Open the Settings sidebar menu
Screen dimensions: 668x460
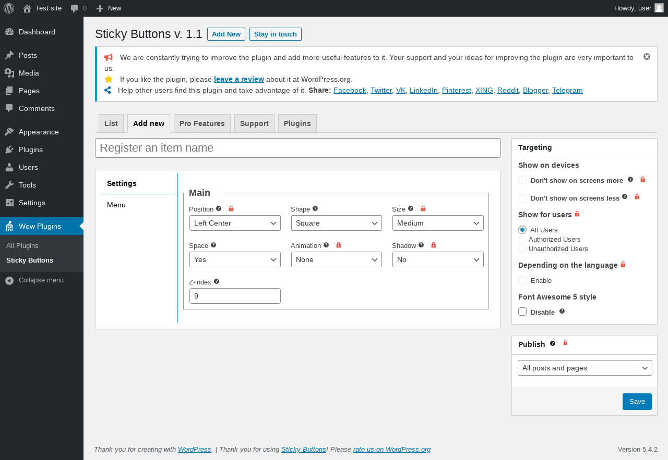(42, 203)
